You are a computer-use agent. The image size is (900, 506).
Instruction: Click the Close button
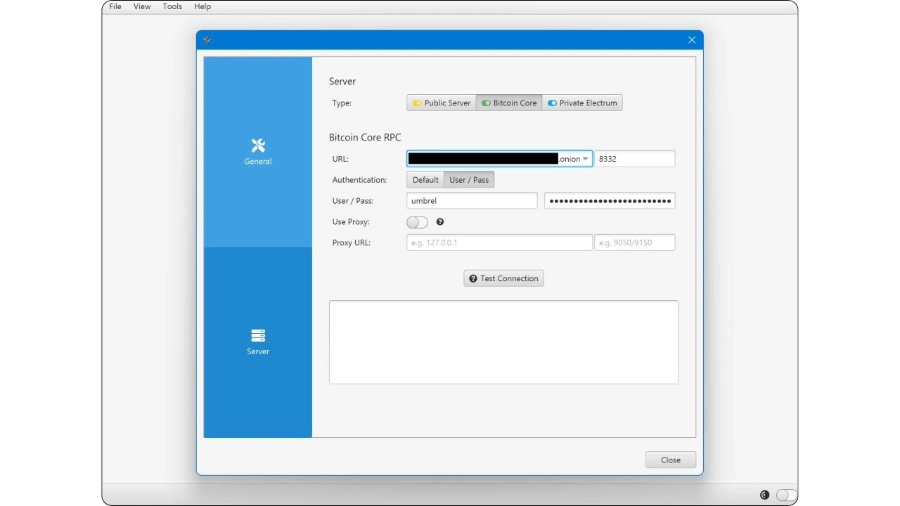[x=671, y=460]
